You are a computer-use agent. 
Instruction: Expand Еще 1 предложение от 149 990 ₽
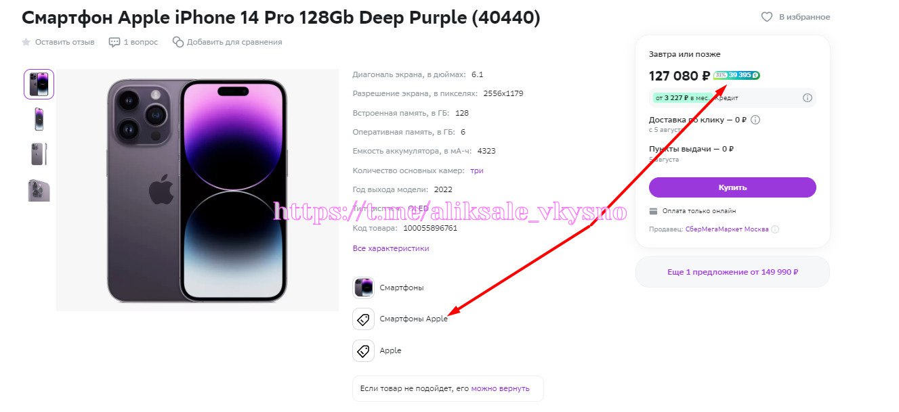tap(732, 272)
